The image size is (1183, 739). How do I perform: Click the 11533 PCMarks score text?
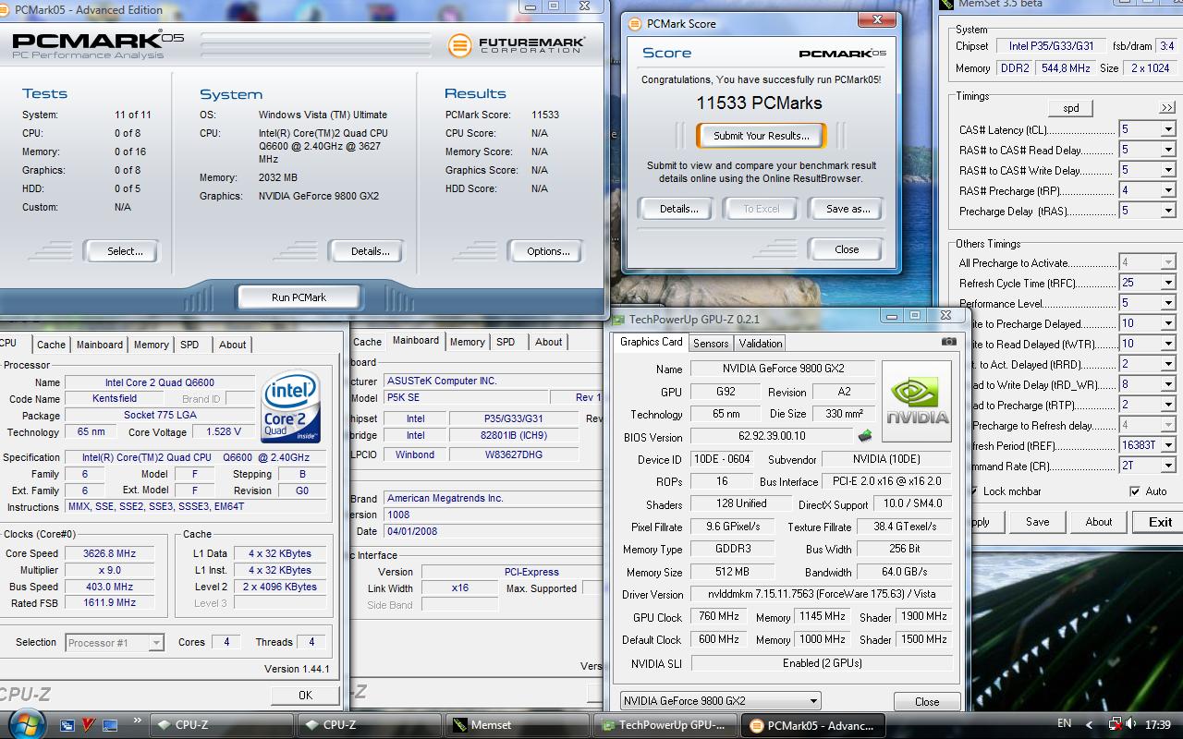click(759, 103)
